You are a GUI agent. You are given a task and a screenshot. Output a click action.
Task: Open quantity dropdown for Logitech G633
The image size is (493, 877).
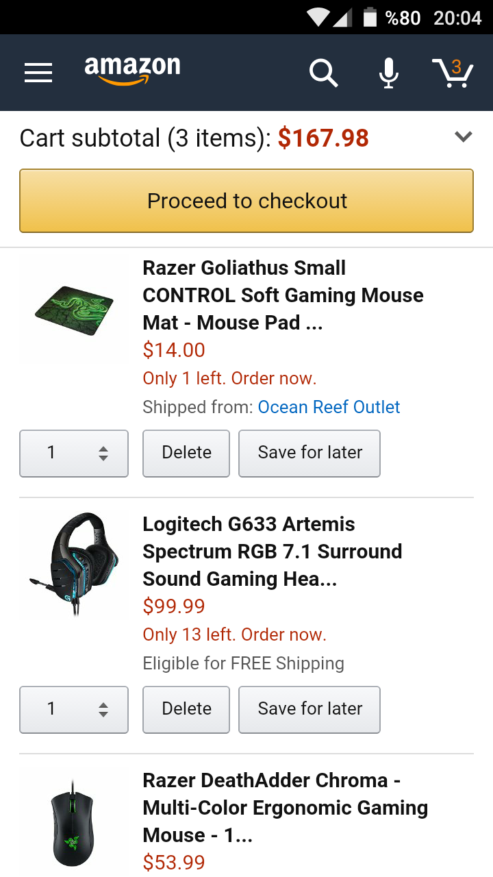pyautogui.click(x=74, y=709)
